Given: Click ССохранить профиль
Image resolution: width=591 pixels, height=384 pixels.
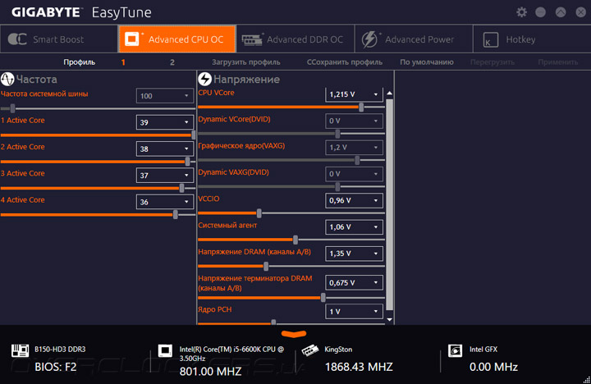Looking at the screenshot, I should click(x=345, y=62).
